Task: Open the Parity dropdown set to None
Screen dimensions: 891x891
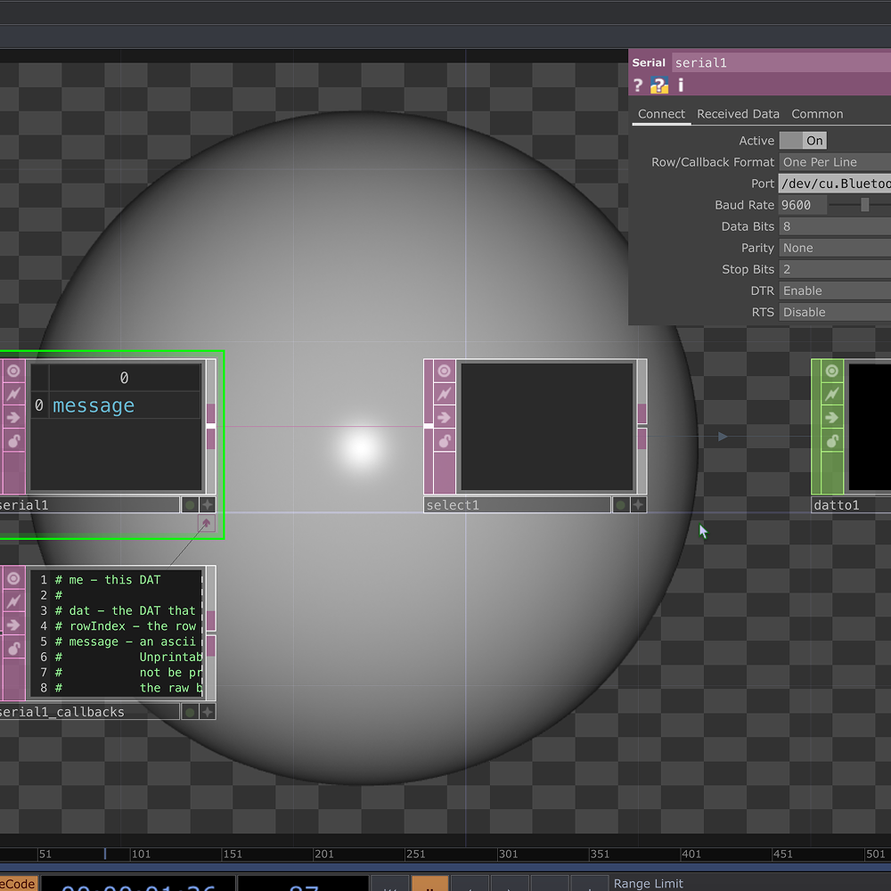Action: pyautogui.click(x=834, y=248)
